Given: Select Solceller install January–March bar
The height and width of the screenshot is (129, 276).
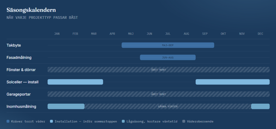Looking at the screenshot, I should click(75, 82).
